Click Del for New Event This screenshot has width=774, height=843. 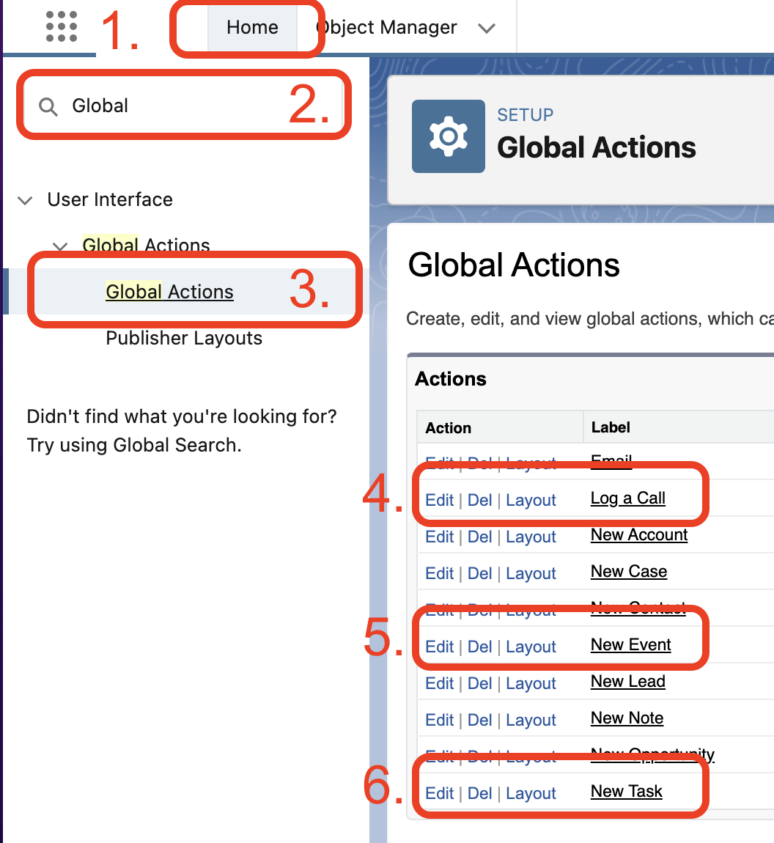pyautogui.click(x=479, y=647)
